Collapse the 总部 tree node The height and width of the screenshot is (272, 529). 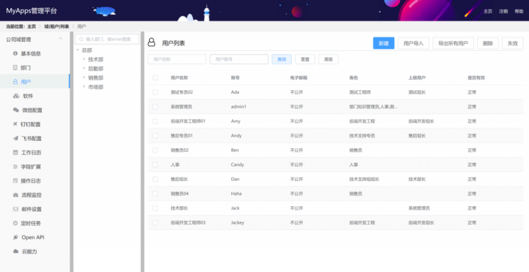[77, 51]
